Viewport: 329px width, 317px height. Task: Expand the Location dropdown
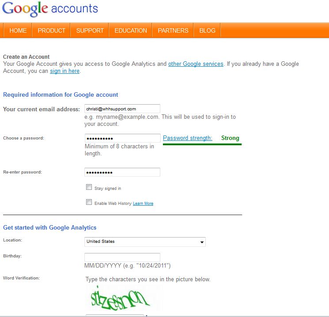coord(145,242)
